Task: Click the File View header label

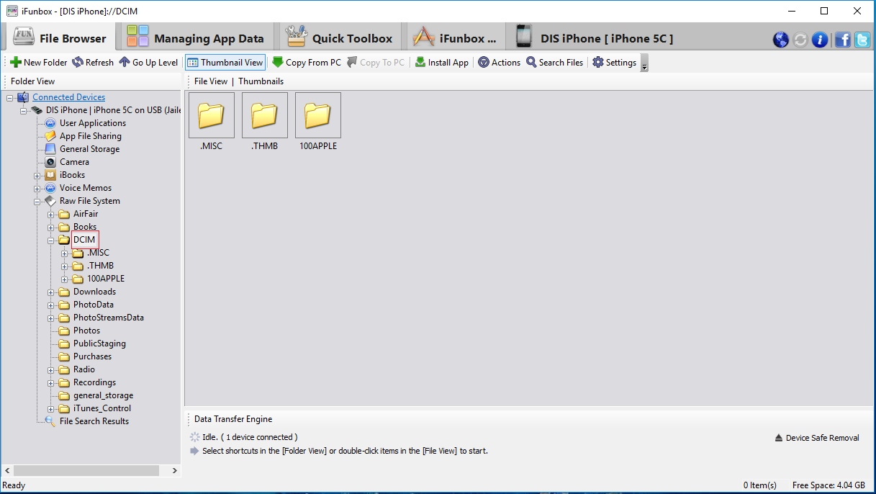Action: (211, 81)
